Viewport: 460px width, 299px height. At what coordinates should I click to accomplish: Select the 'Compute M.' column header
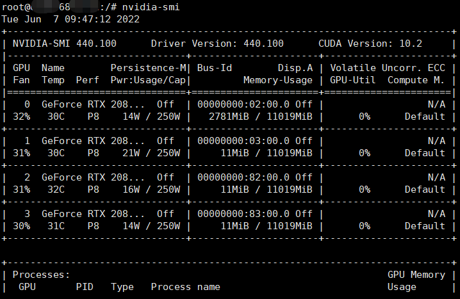pos(416,80)
